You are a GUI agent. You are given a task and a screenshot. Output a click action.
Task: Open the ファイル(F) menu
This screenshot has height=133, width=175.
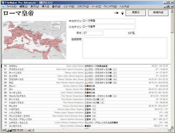tap(11, 7)
